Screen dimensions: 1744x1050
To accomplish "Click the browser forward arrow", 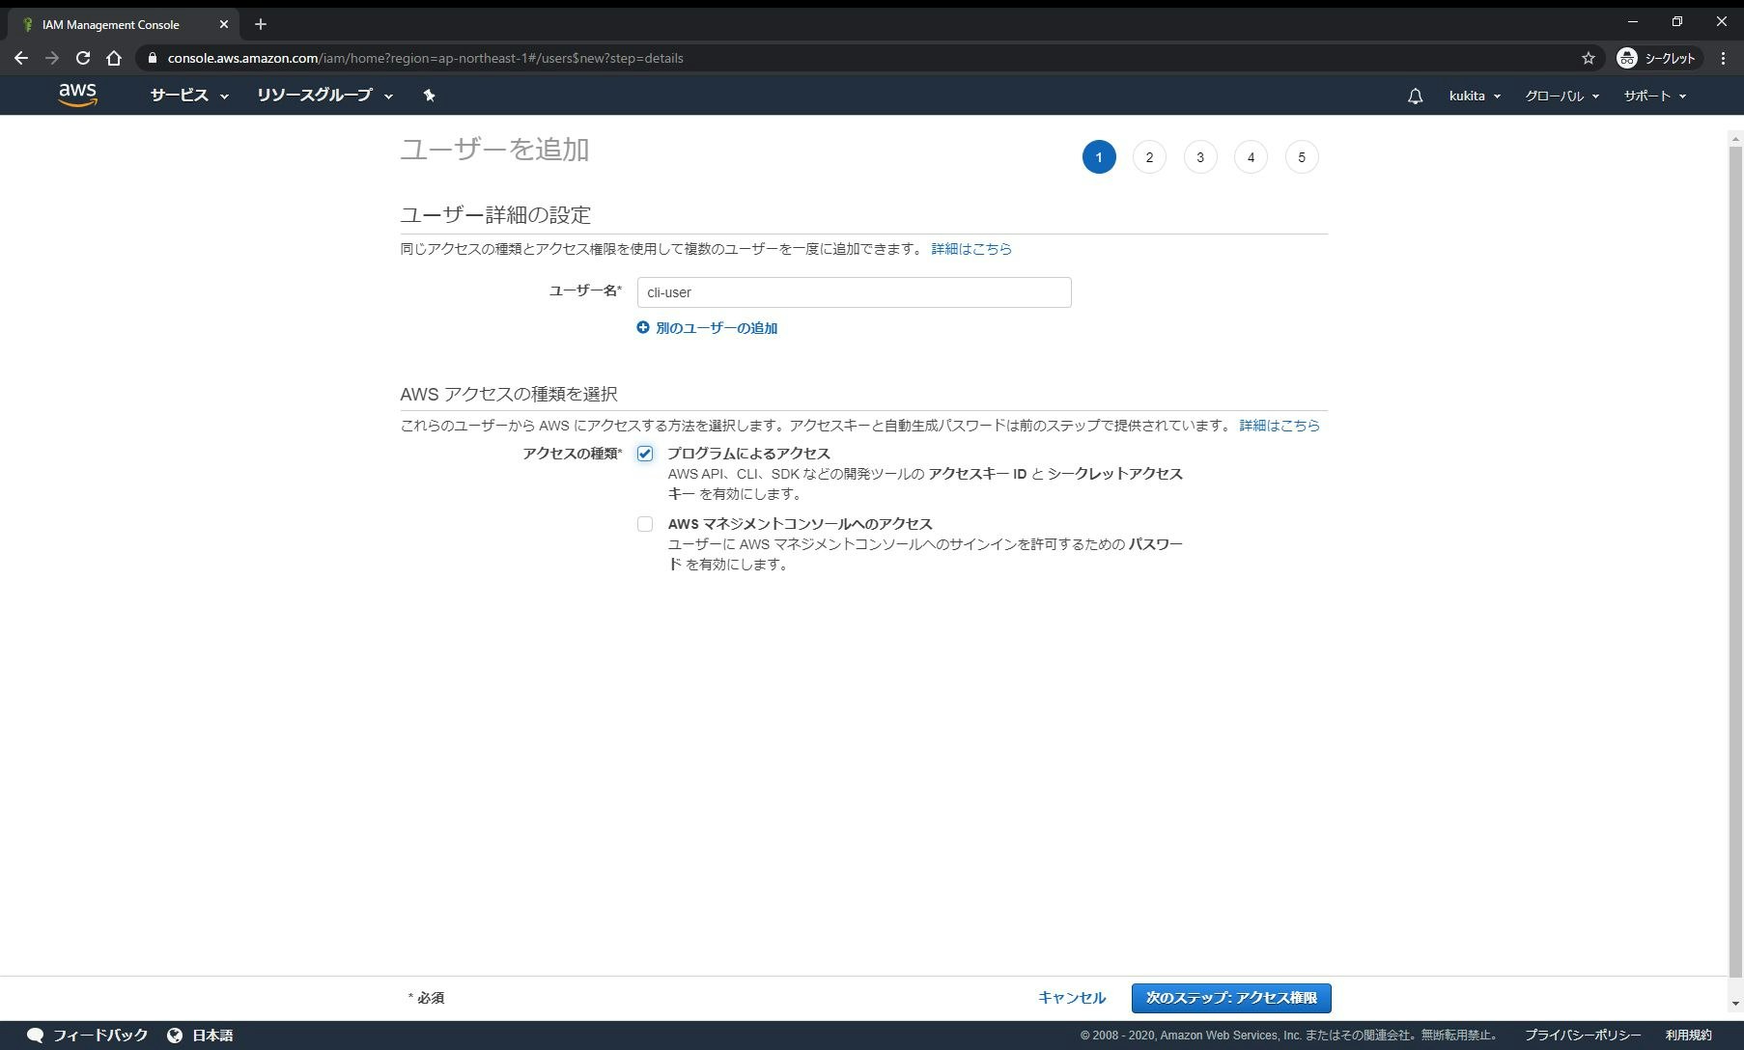I will [x=51, y=58].
